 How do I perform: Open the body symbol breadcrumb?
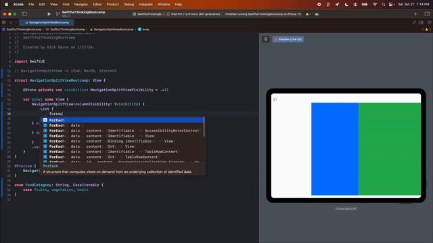(x=143, y=30)
